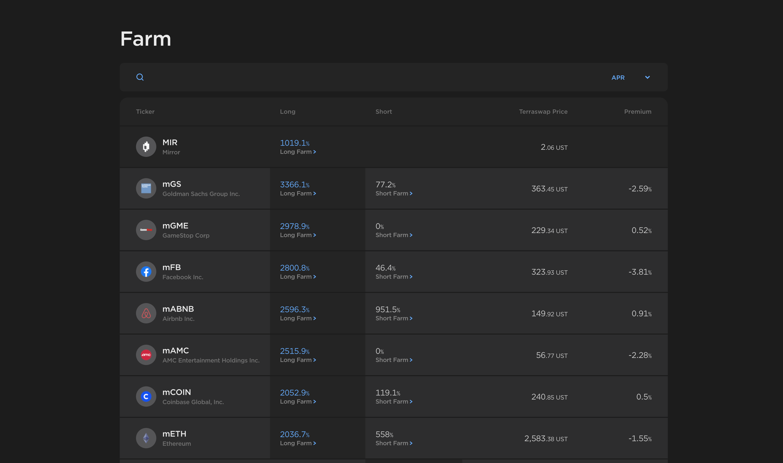Click the Premium column header
Screen dimensions: 783x463
click(x=637, y=112)
